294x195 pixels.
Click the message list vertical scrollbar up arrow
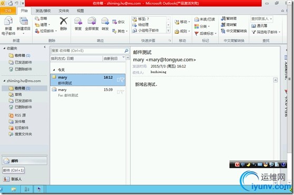click(128, 57)
